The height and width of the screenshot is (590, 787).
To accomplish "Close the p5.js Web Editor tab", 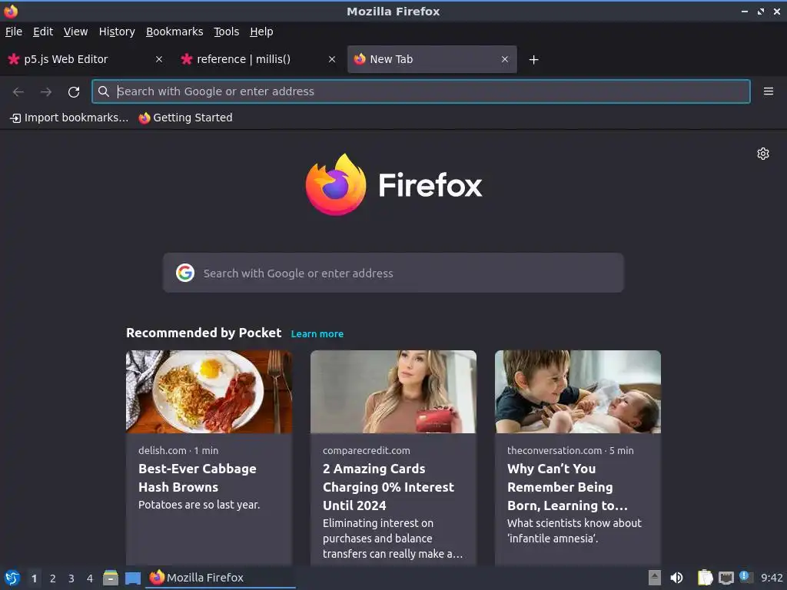I will click(159, 59).
